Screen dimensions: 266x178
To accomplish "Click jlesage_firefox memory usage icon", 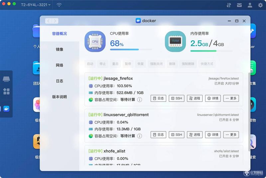I will point(91,92).
